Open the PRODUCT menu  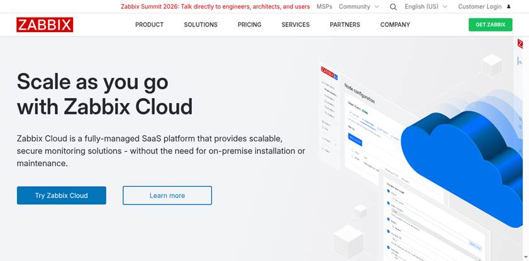150,25
